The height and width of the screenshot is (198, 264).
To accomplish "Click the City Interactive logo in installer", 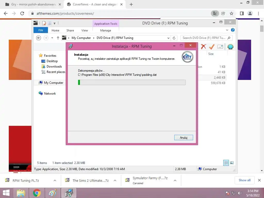I will click(187, 57).
